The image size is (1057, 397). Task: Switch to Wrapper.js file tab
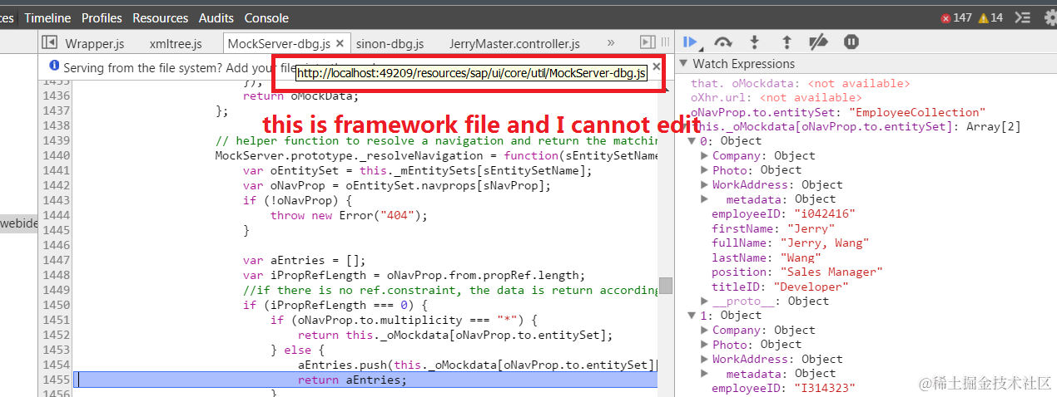click(x=95, y=43)
